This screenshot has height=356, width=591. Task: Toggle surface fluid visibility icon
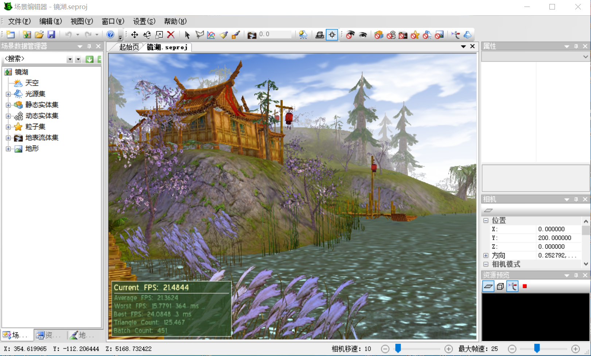click(x=403, y=35)
